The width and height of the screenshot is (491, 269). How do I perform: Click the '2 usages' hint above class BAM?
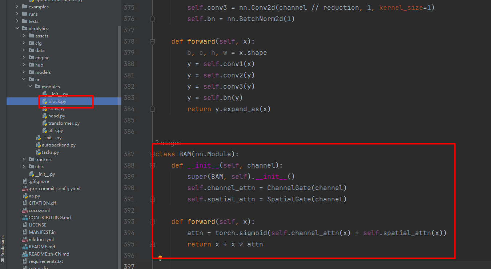pyautogui.click(x=168, y=142)
